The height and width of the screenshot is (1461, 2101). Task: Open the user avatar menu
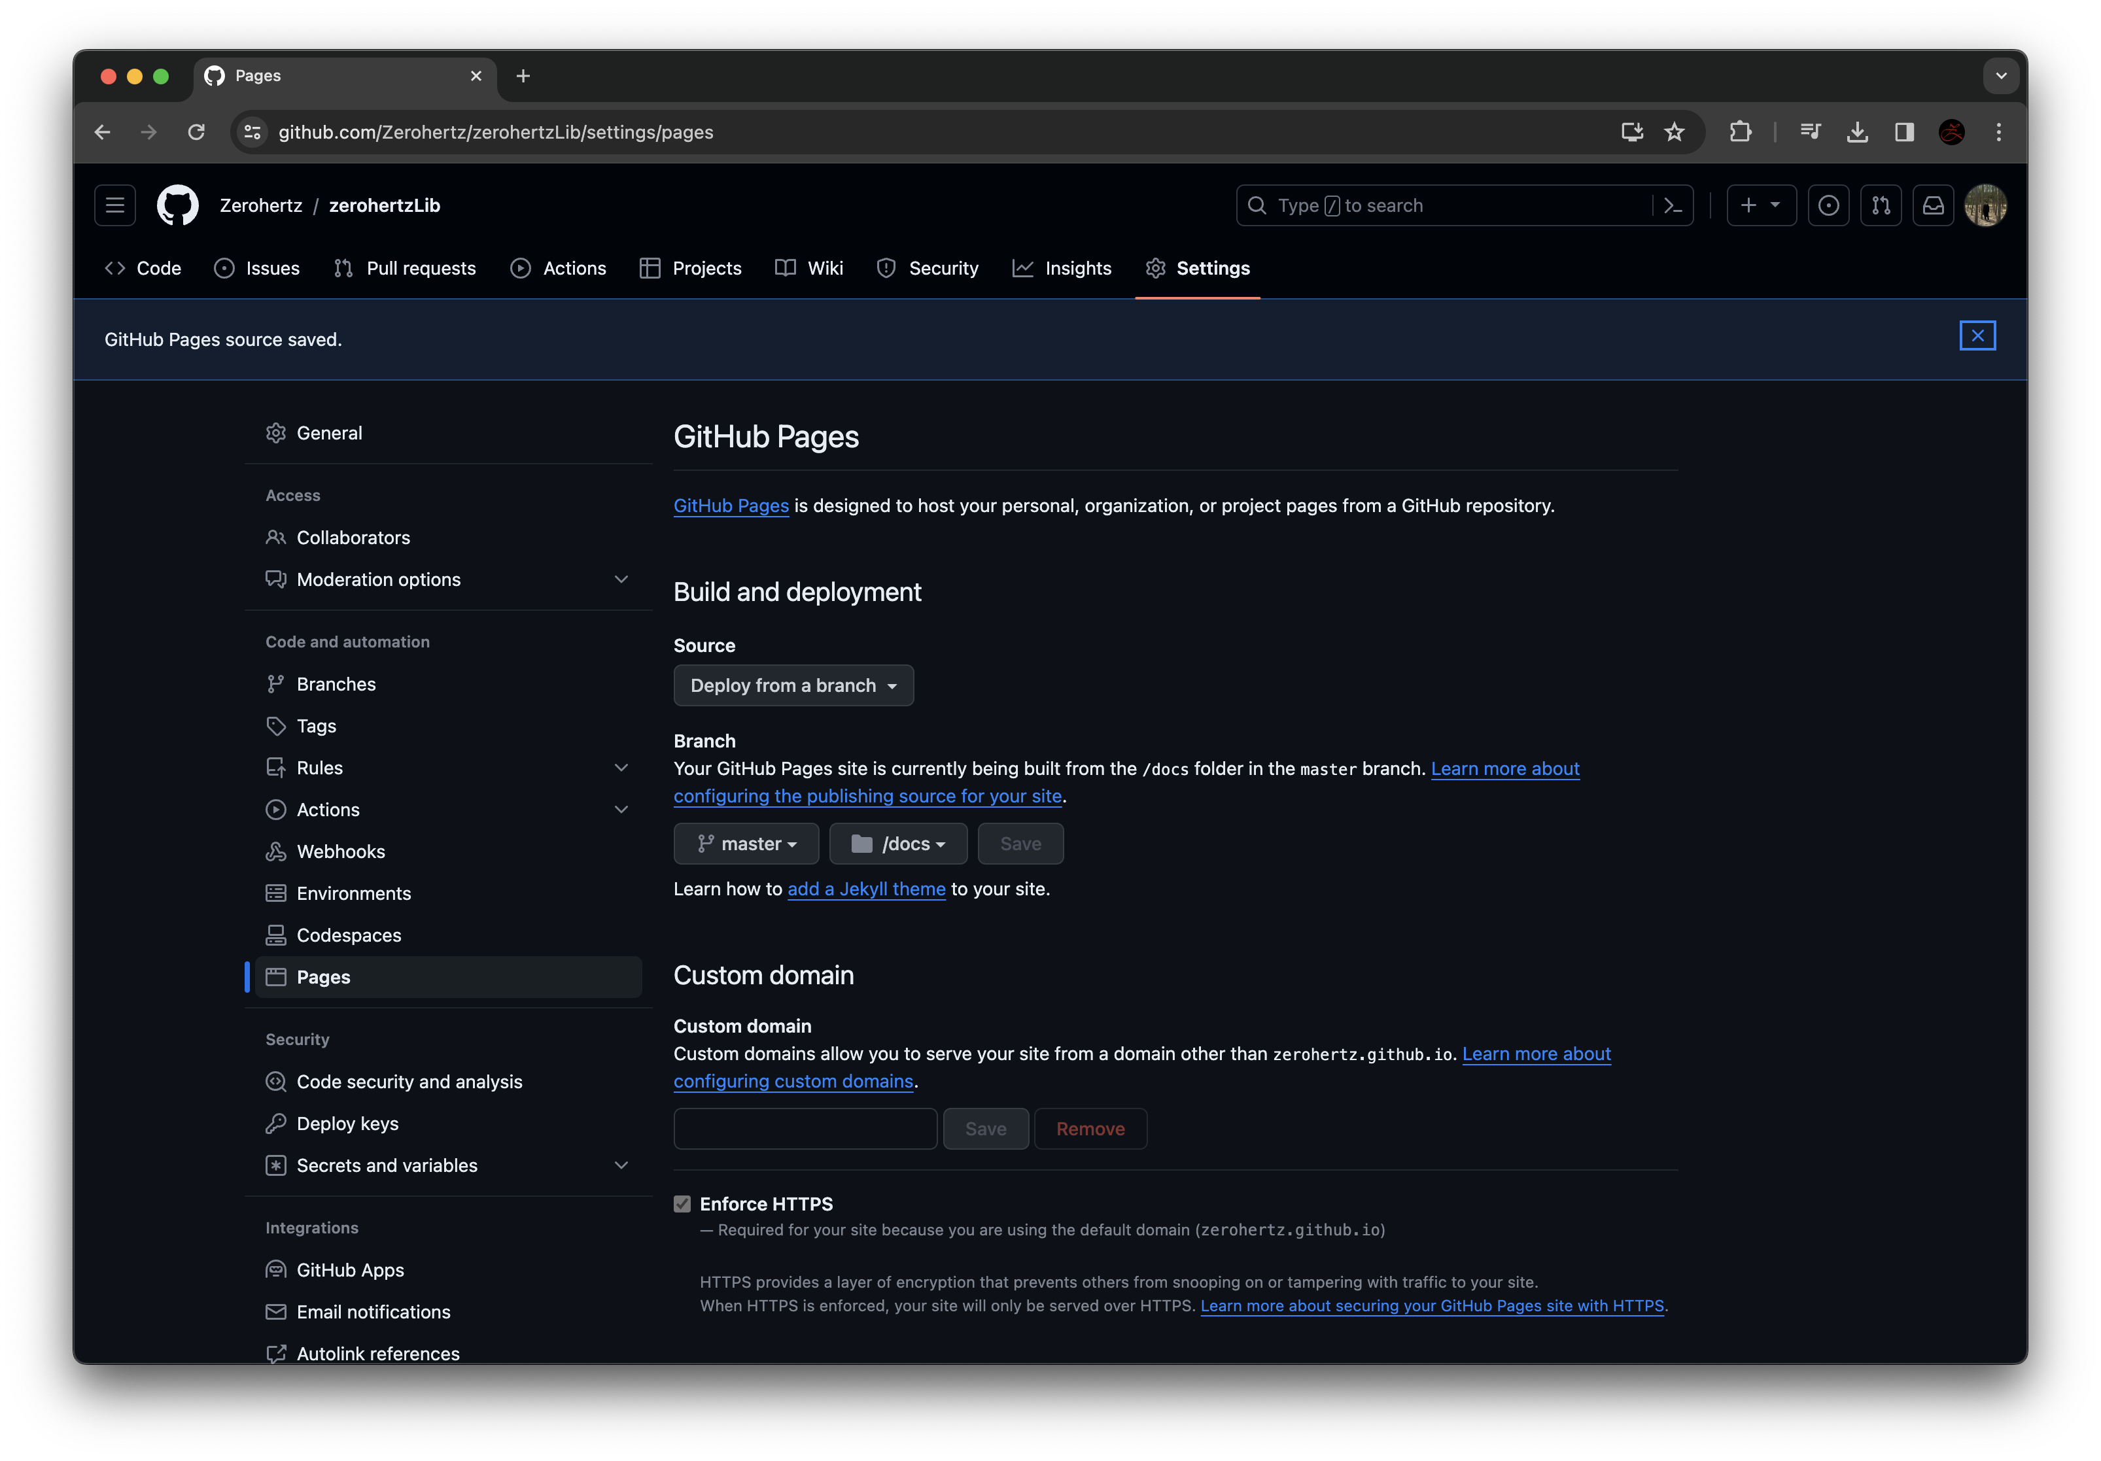(1985, 206)
